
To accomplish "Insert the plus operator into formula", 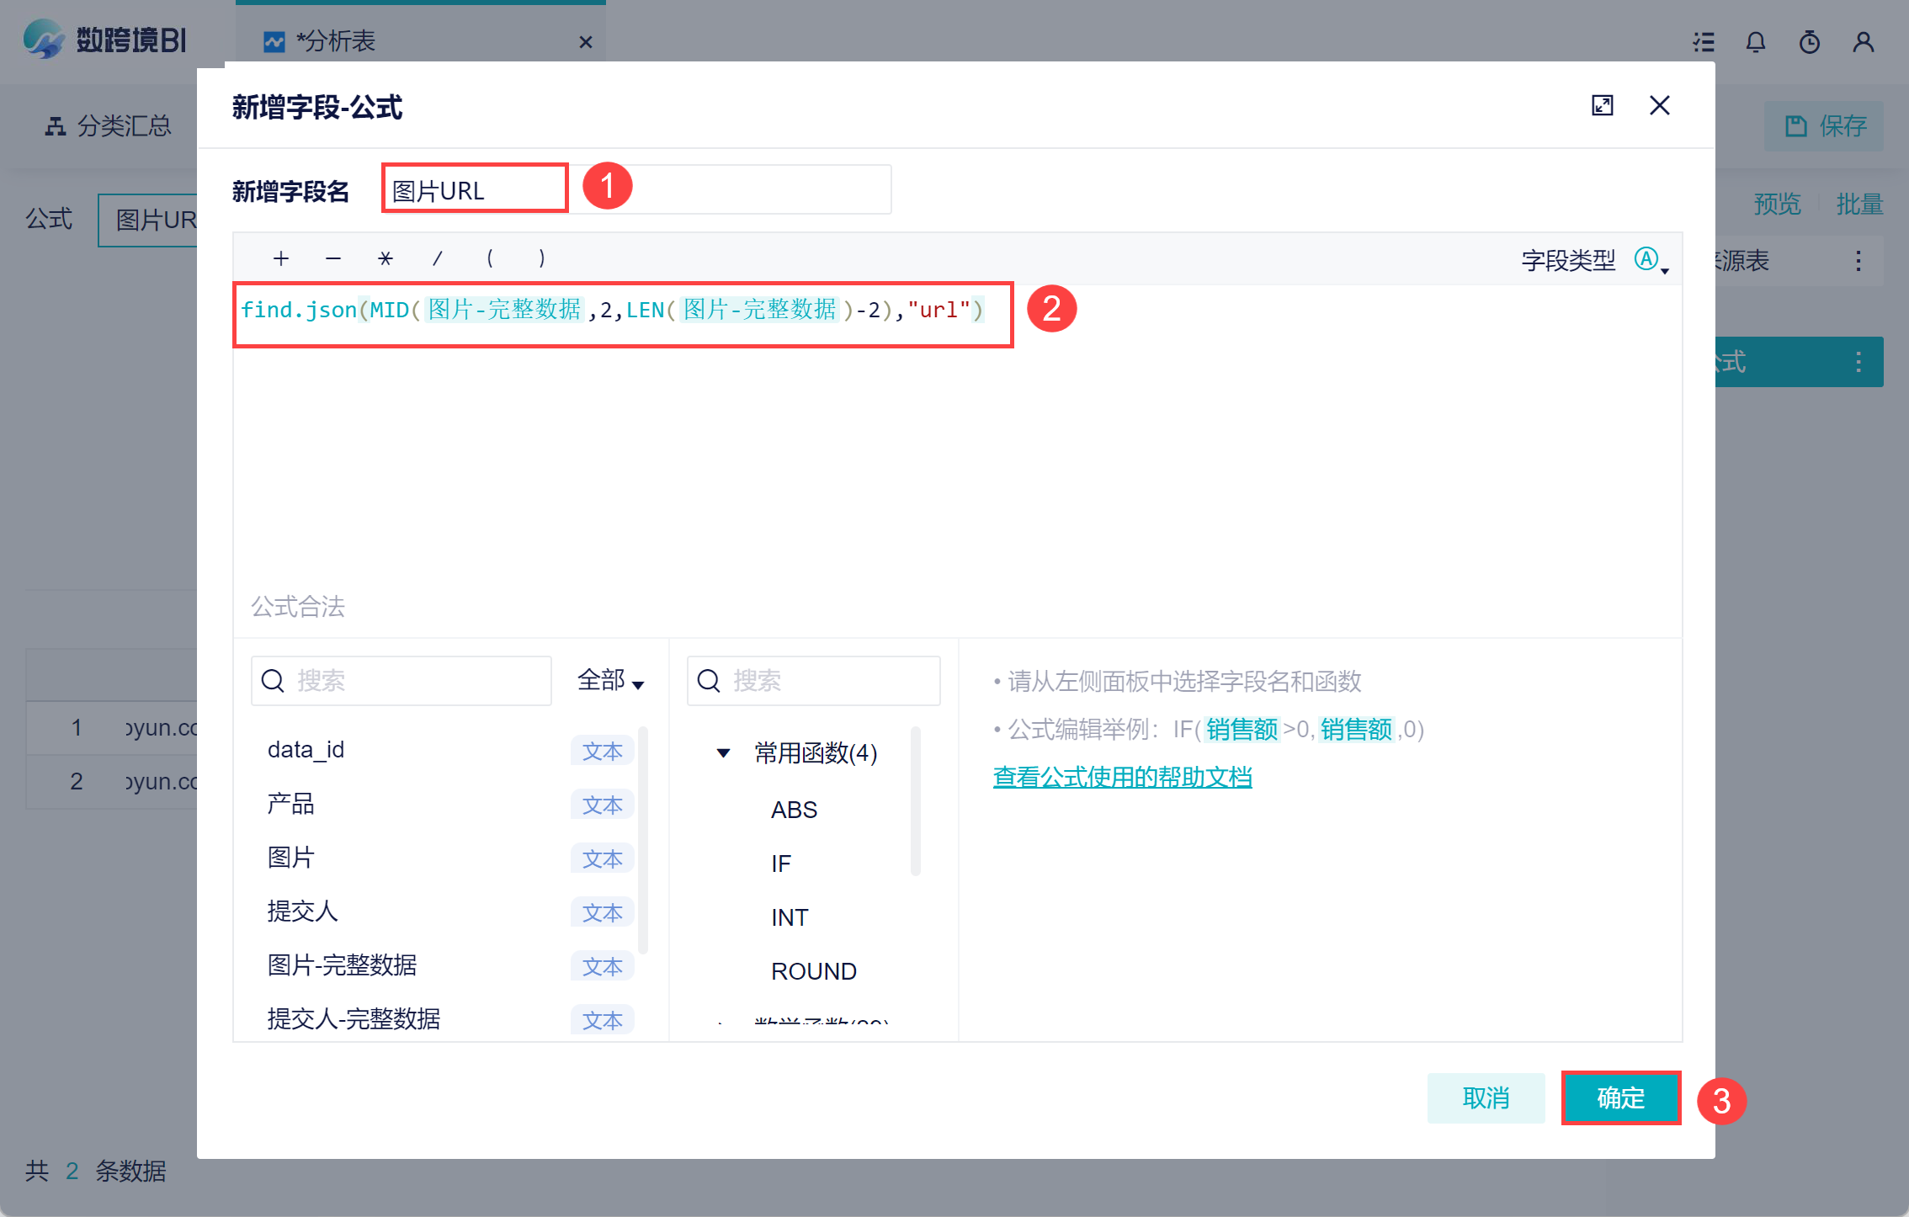I will (x=281, y=258).
